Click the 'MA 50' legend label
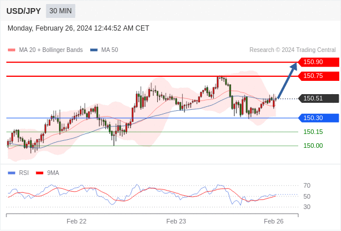 click(110, 50)
